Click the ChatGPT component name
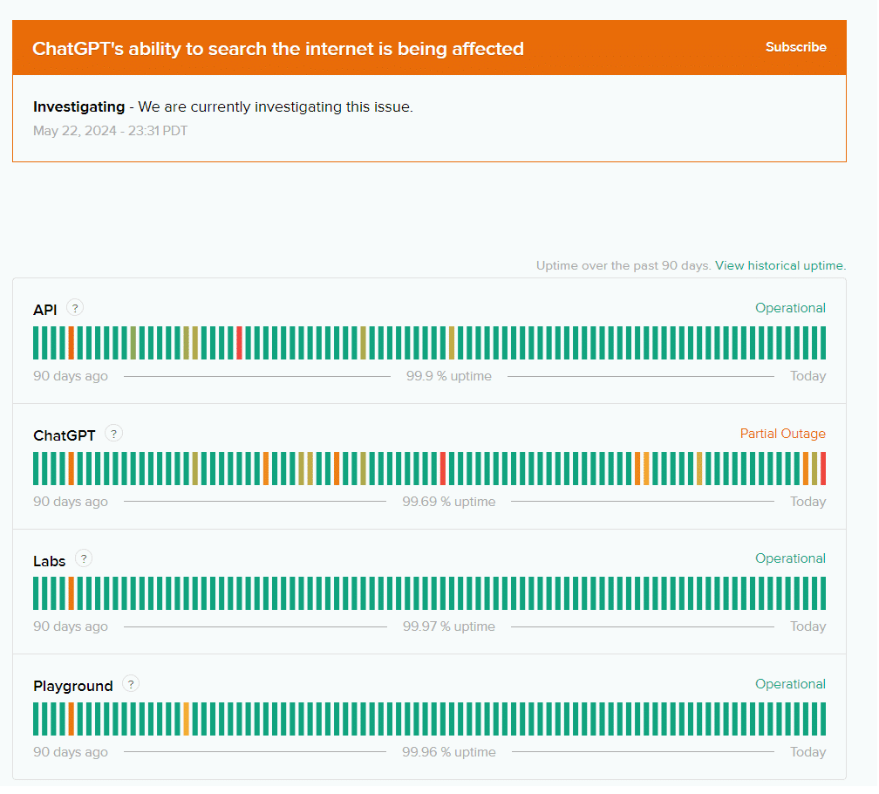 click(x=65, y=435)
